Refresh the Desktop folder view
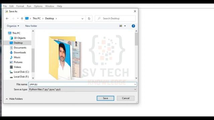Screen dimensions: 214x120 [89, 19]
